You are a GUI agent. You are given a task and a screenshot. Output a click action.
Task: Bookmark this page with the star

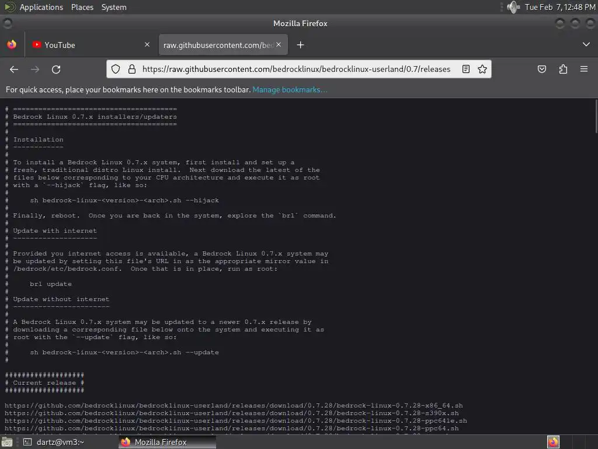point(482,69)
